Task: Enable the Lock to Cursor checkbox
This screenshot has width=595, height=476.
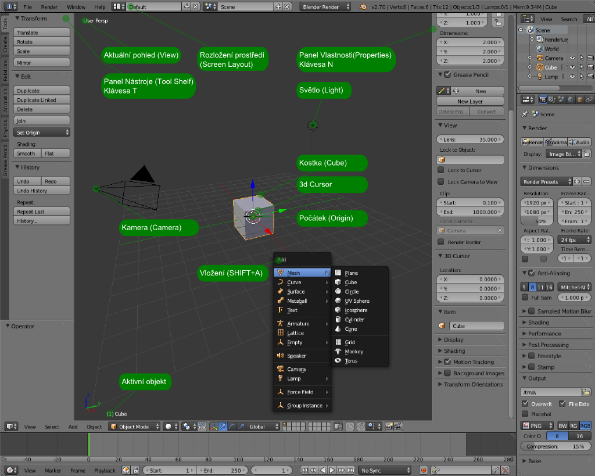Action: 441,170
